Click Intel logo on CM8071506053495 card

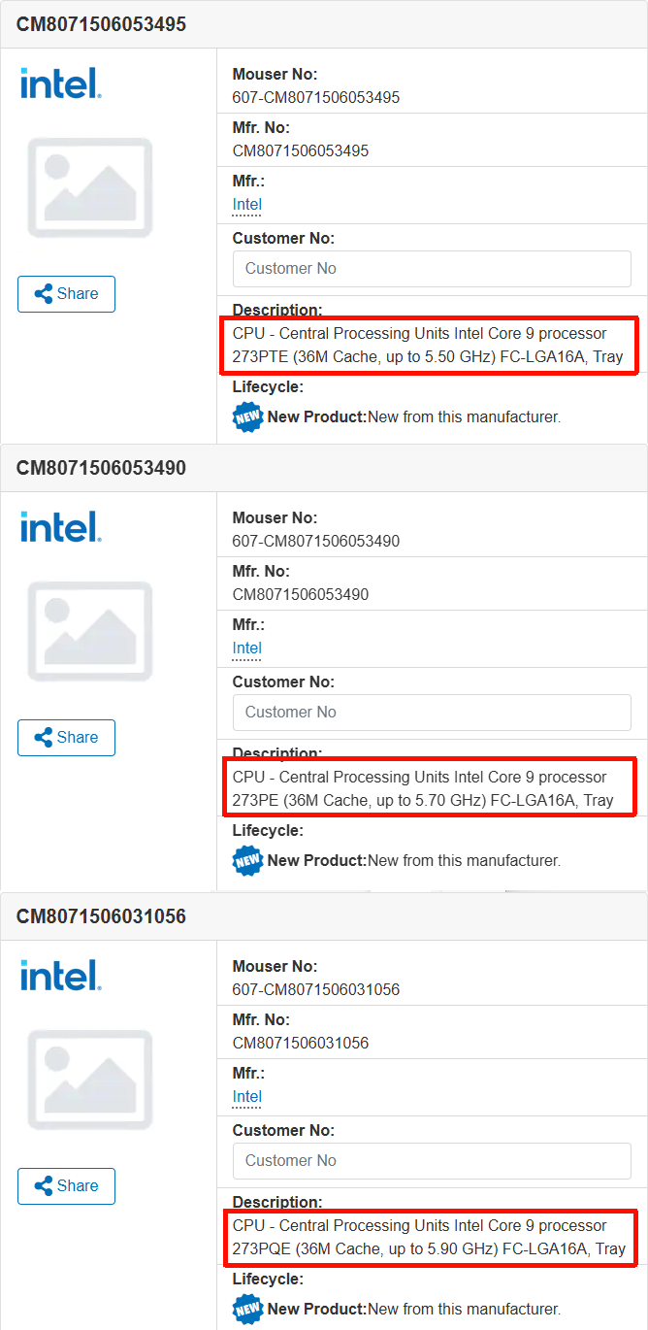[x=60, y=83]
